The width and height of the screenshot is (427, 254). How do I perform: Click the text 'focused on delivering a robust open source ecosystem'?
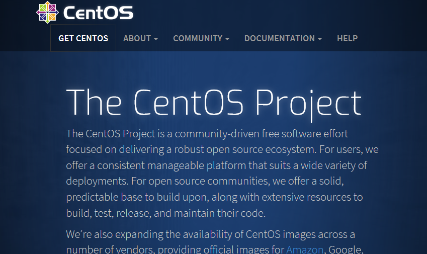(191, 149)
